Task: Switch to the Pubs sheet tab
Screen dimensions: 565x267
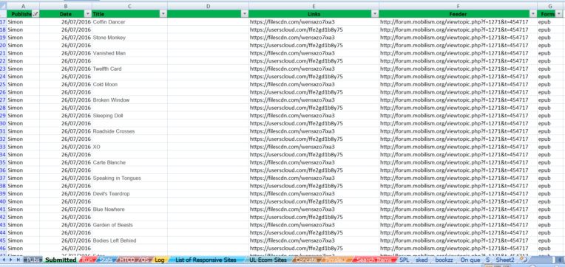Action: coord(33,260)
